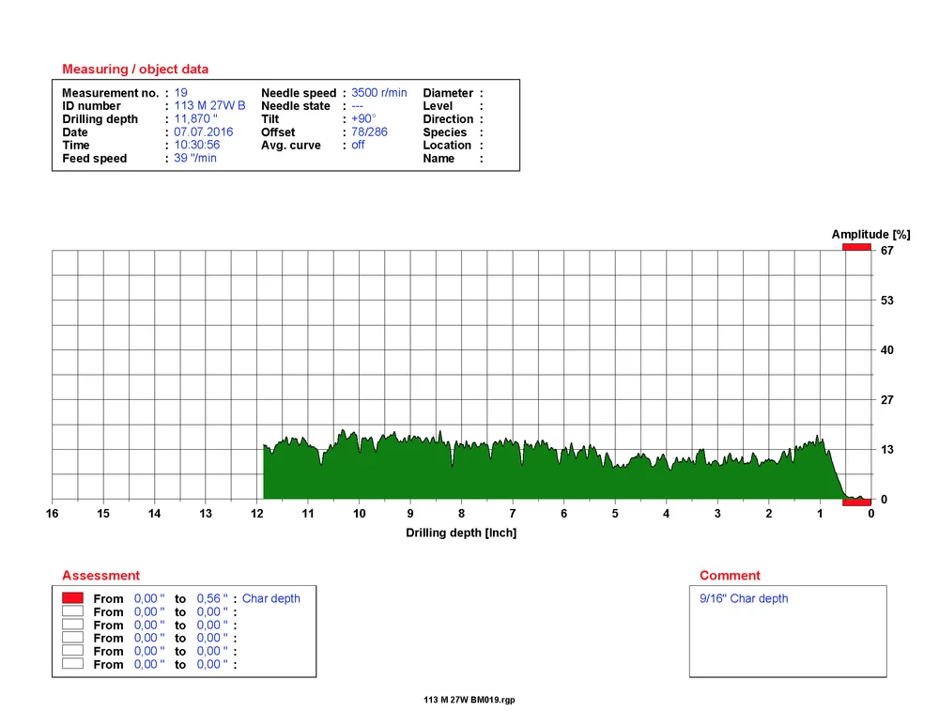Click depth axis label '3'
This screenshot has height=726, width=939.
pos(717,514)
